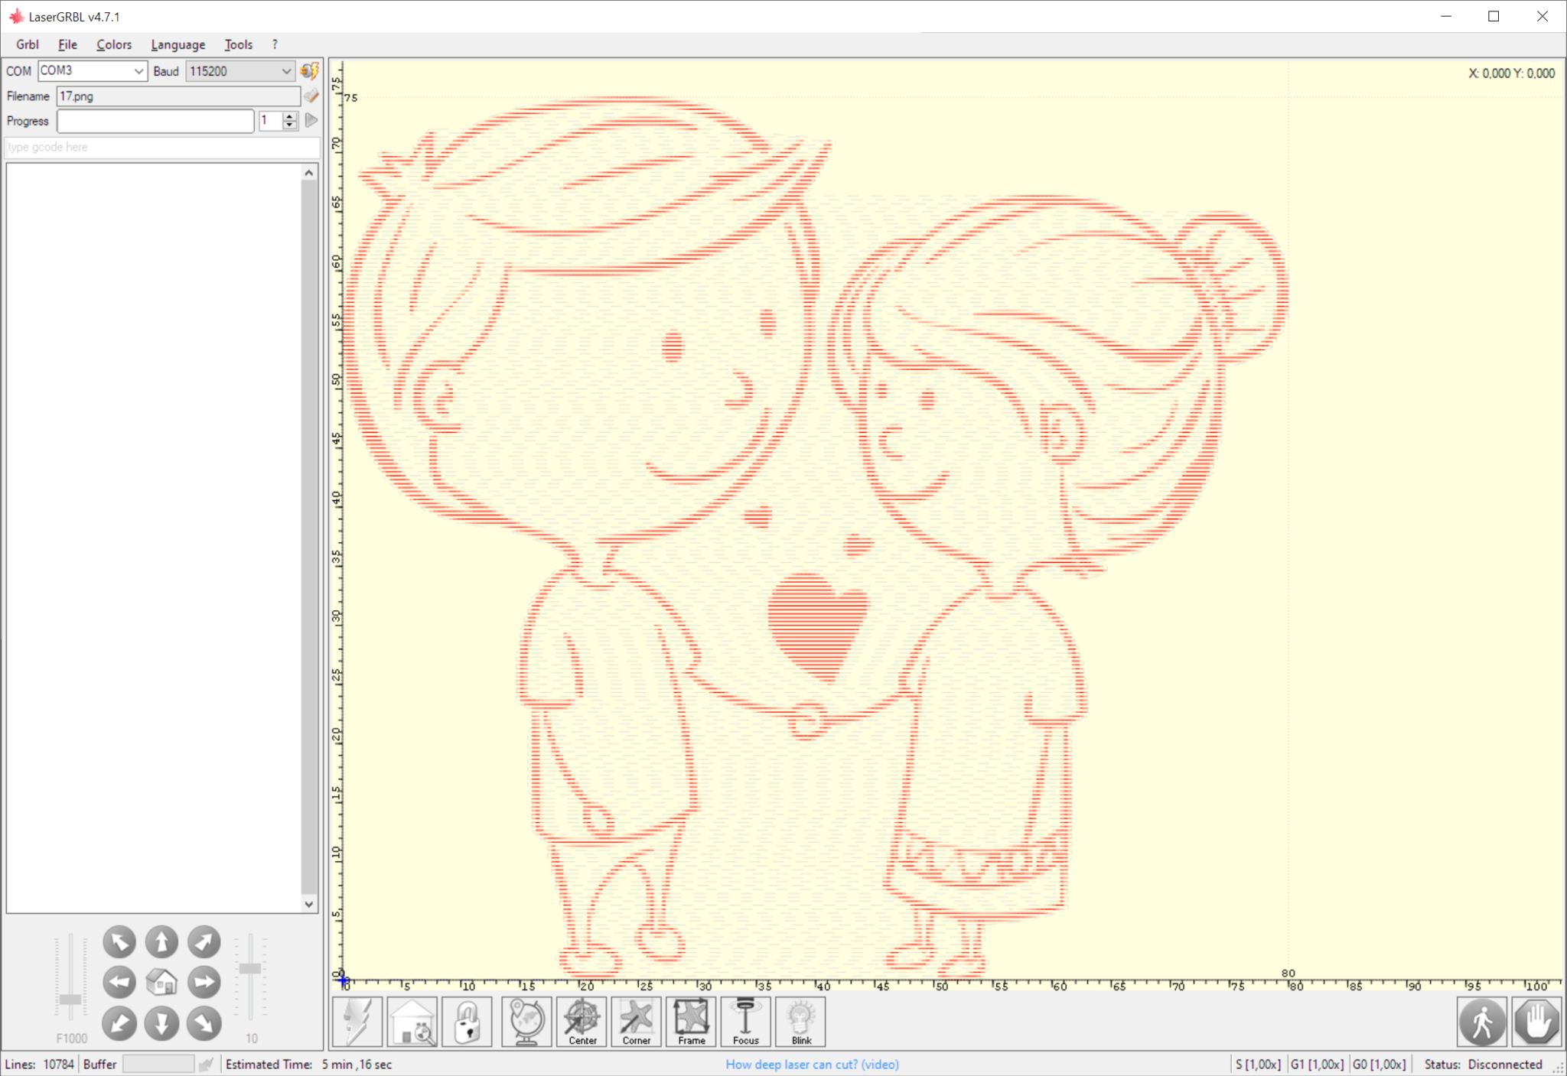Expand the COM port dropdown
The width and height of the screenshot is (1567, 1076).
click(138, 71)
